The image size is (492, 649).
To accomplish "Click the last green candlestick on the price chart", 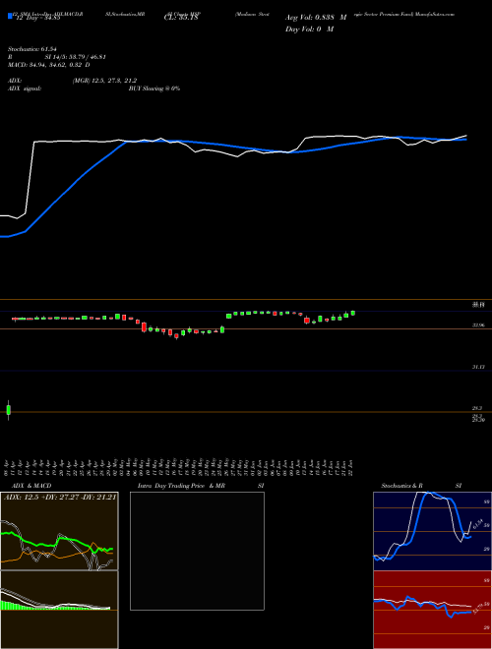I will click(353, 313).
